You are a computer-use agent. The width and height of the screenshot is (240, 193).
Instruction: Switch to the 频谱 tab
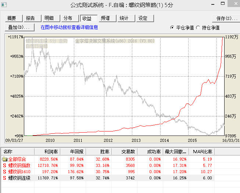click(x=108, y=18)
